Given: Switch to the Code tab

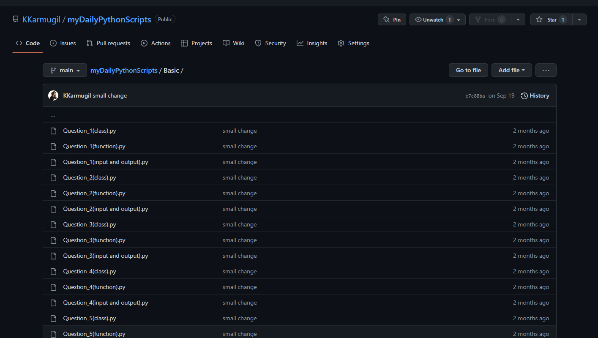Looking at the screenshot, I should tap(27, 43).
